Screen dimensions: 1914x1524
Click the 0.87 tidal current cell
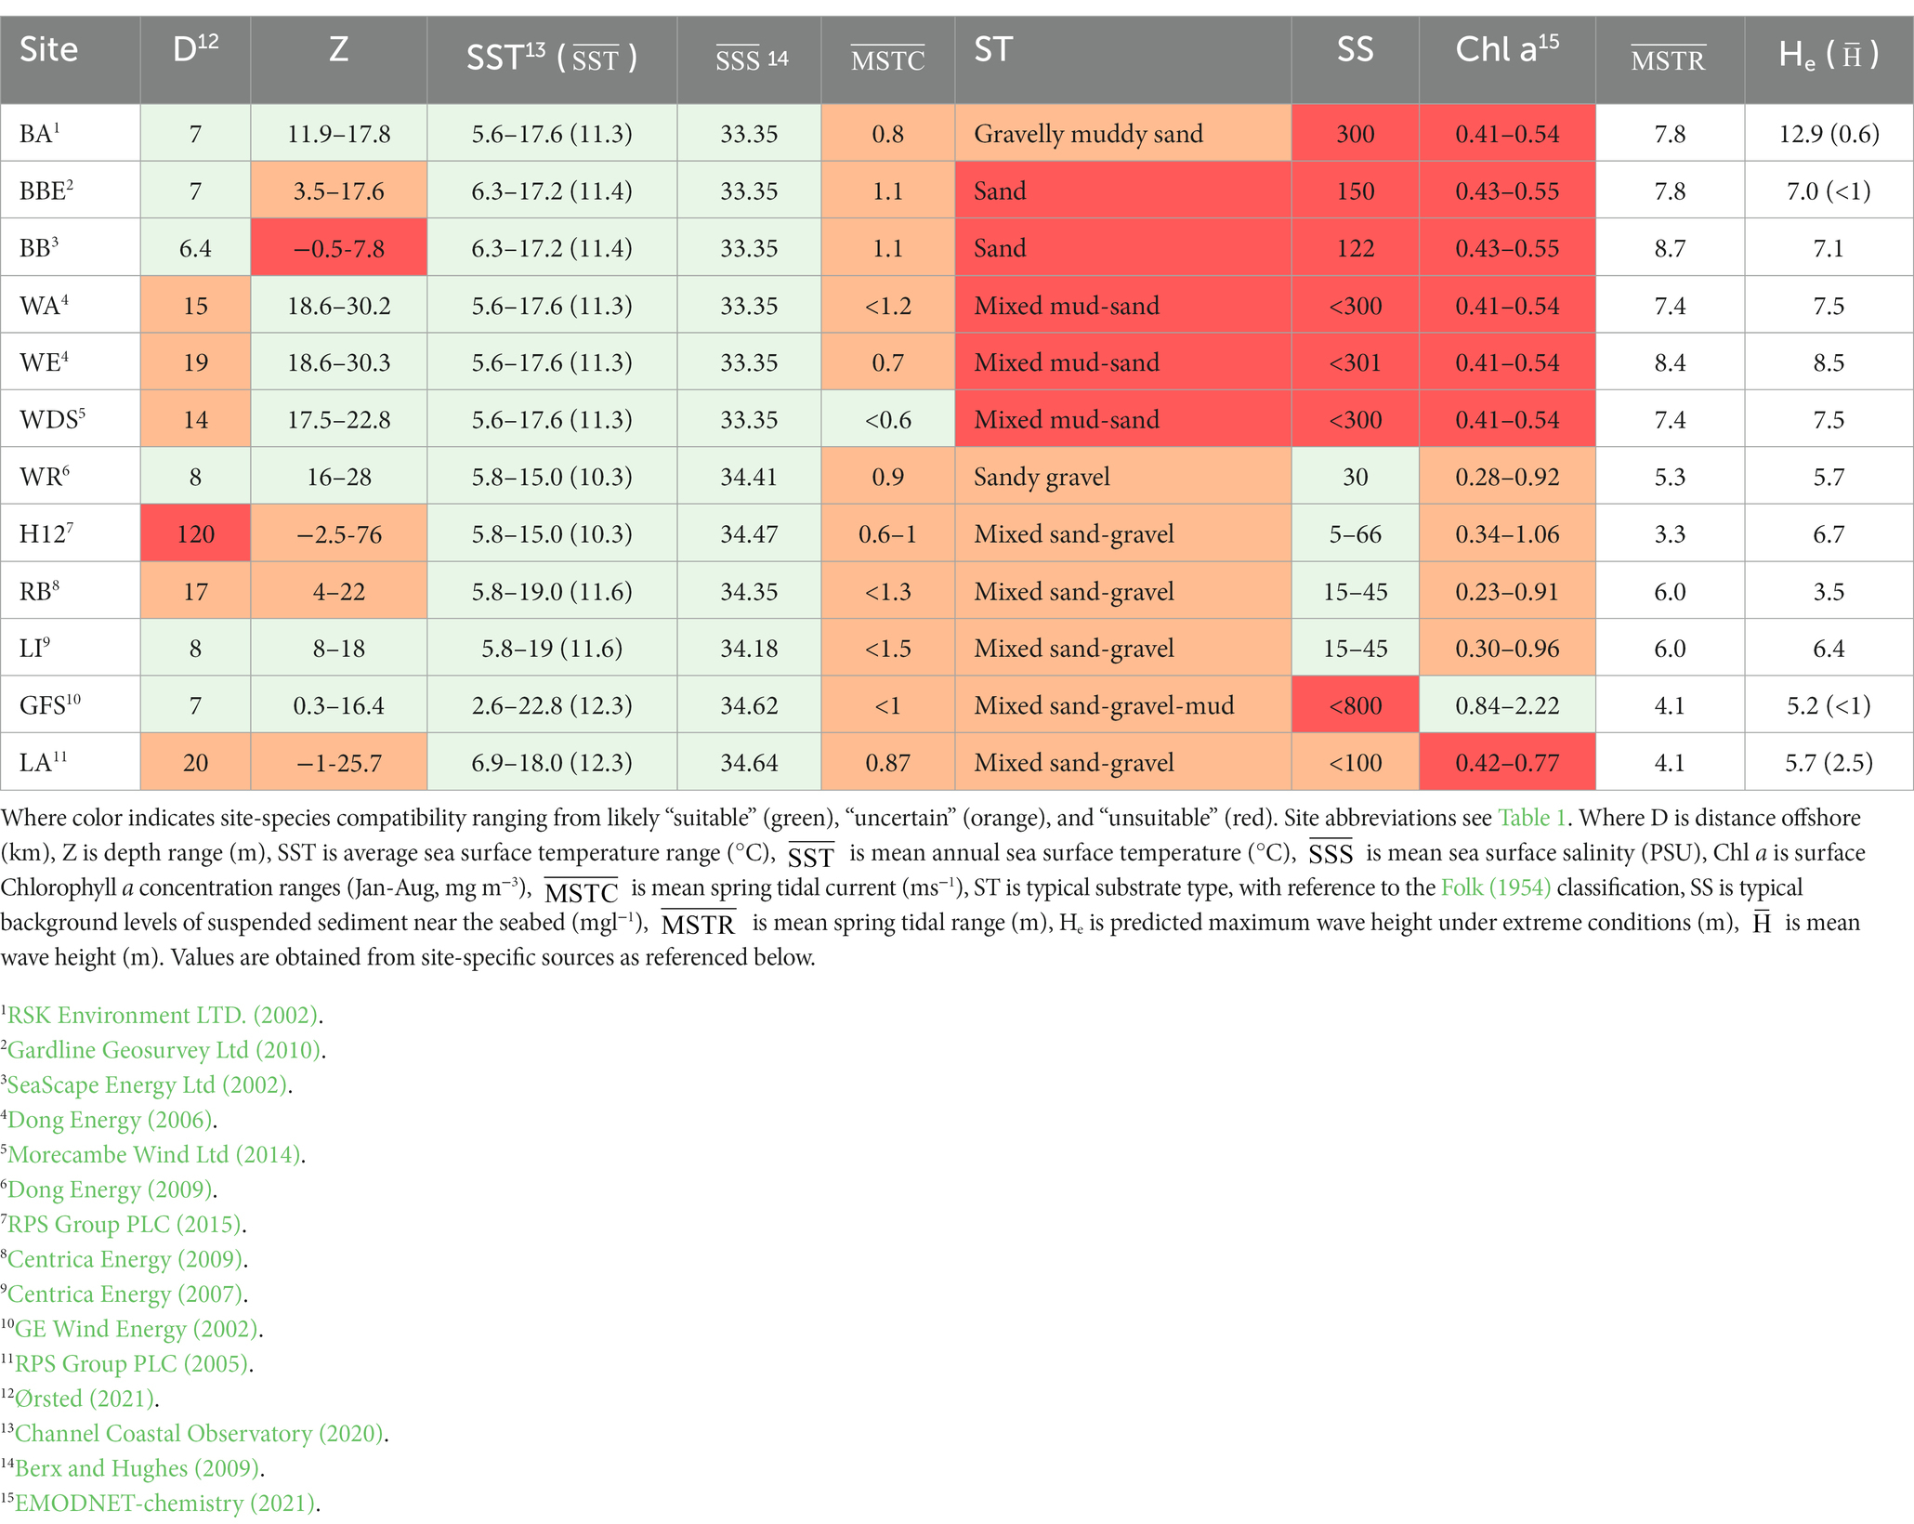[887, 762]
